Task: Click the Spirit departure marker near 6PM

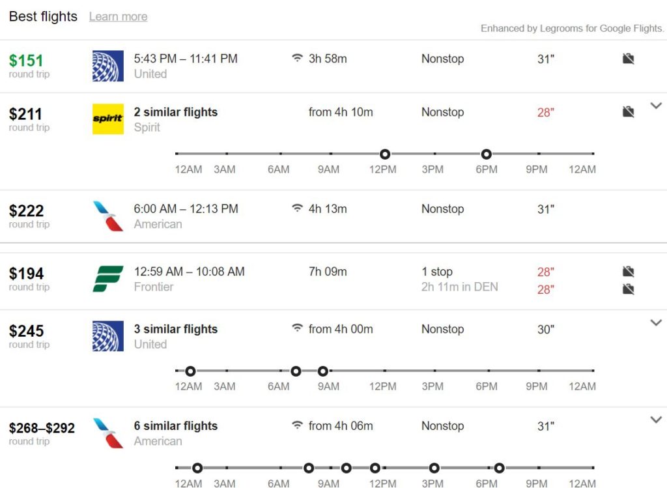Action: pos(486,154)
